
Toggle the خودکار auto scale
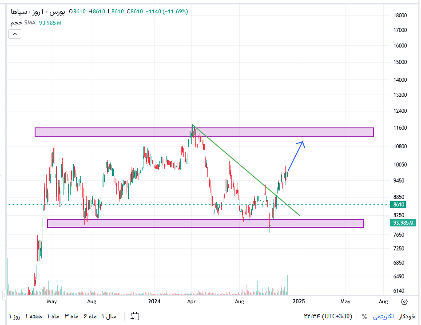coord(407,317)
